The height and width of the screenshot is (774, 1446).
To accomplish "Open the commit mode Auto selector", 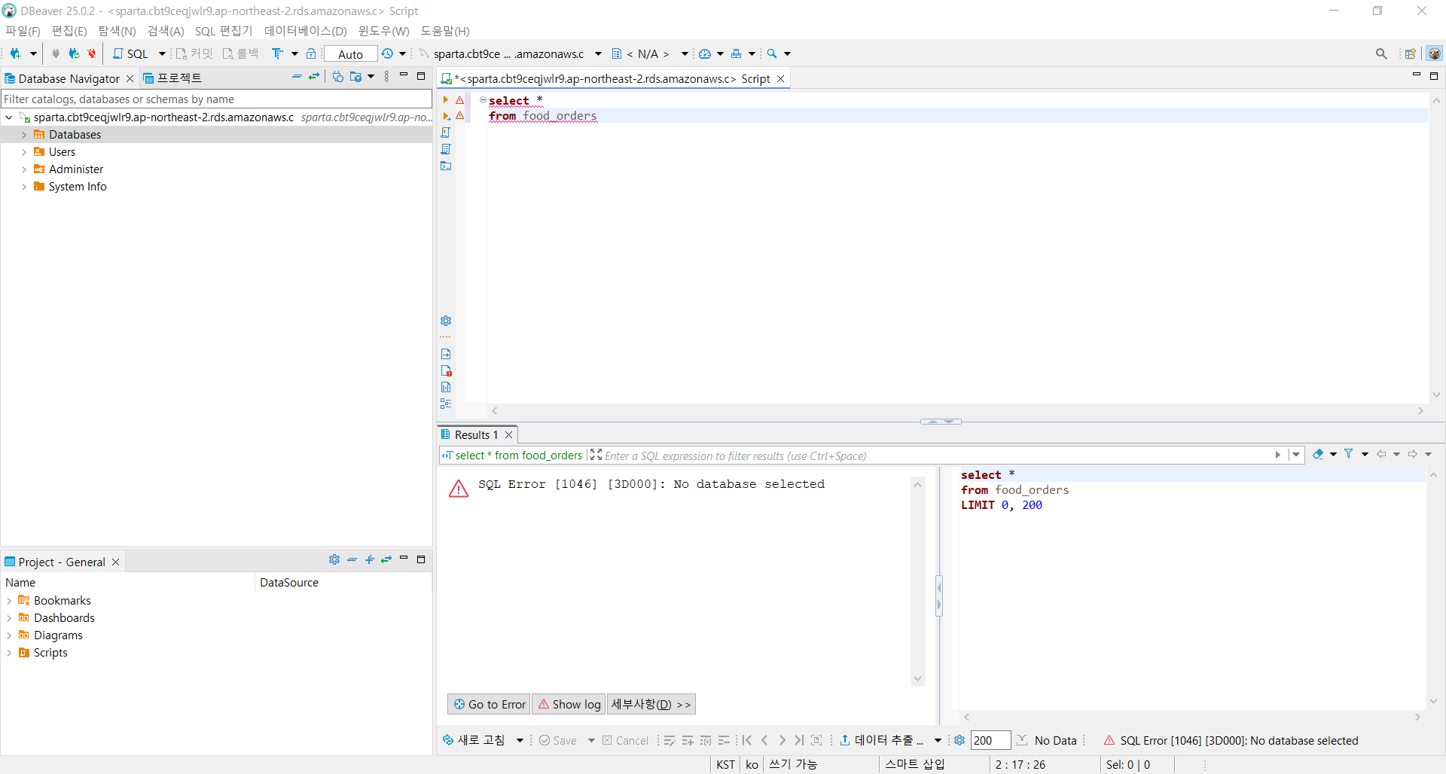I will pos(351,53).
